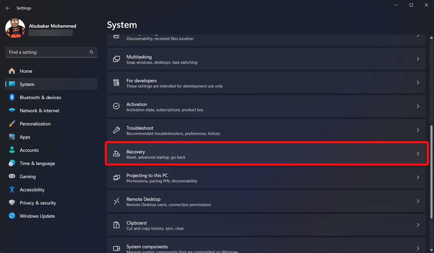Open Gaming with the Xbox icon
434x253 pixels.
point(12,176)
